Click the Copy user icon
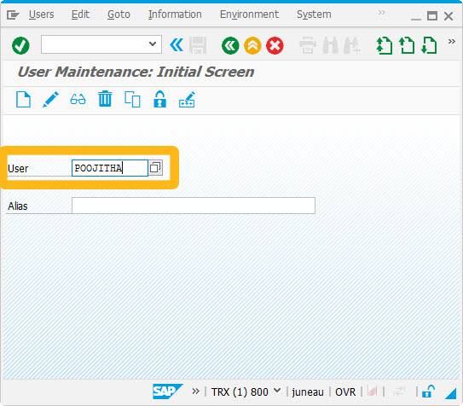Screen dimensions: 463x406 [132, 99]
